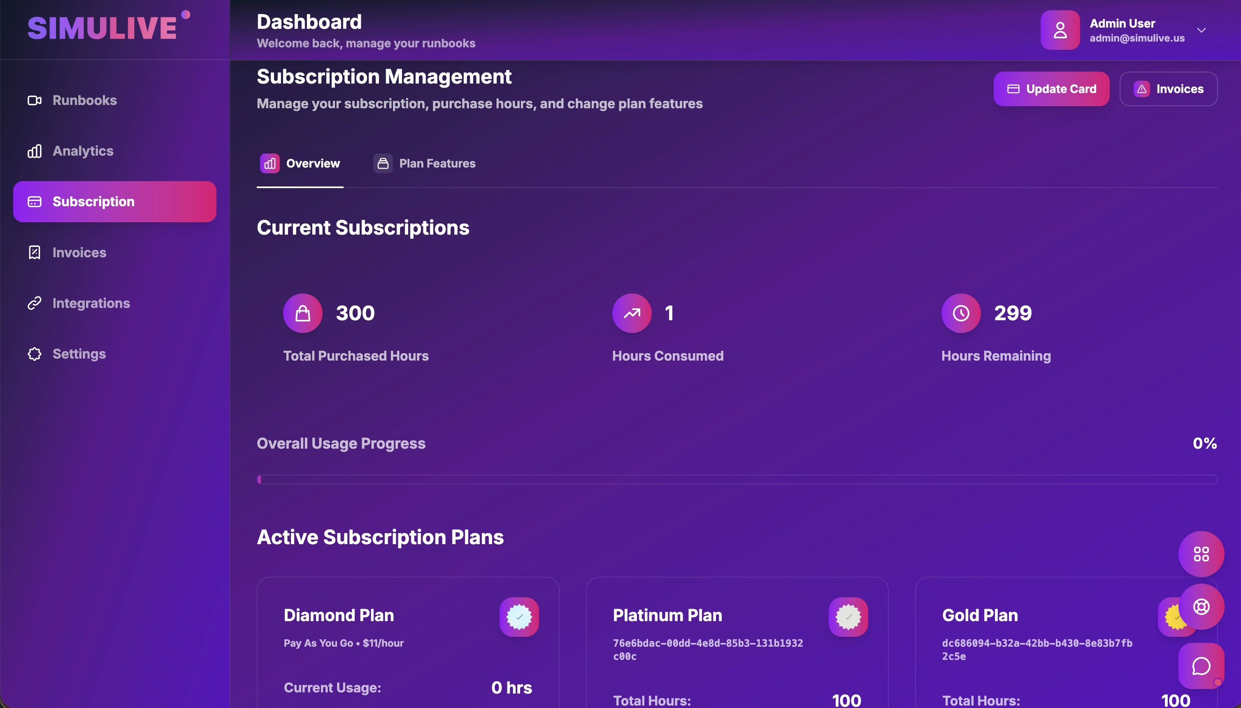
Task: Click the Total Purchased Hours bag icon
Action: tap(302, 313)
